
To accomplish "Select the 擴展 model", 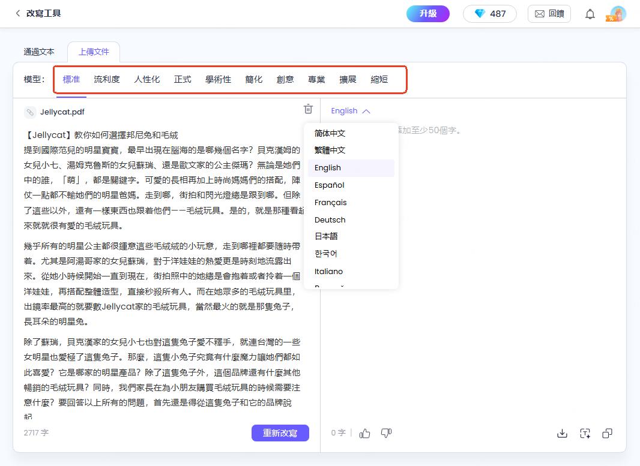I will pos(348,80).
